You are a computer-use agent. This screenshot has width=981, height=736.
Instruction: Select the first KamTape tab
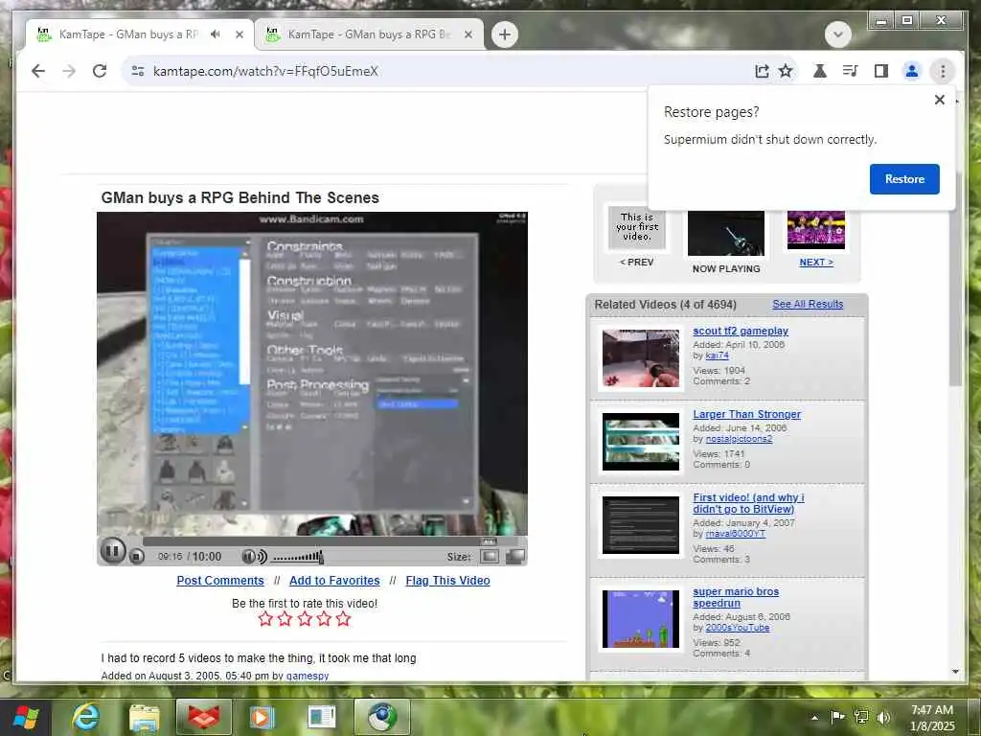point(128,34)
